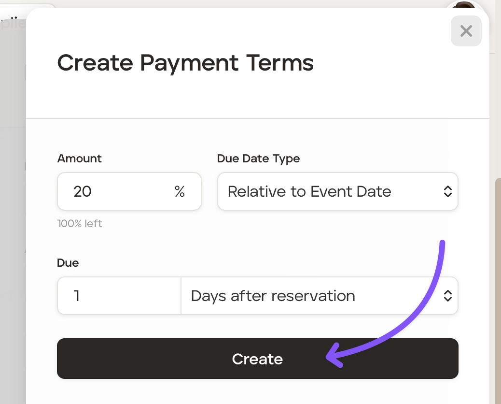Click the Relative to Event Date chevron arrows

tap(447, 192)
